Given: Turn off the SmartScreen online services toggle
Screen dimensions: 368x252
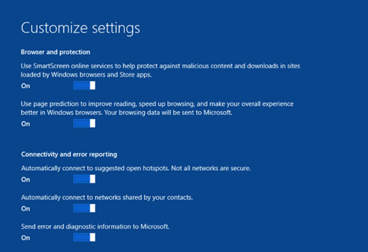Looking at the screenshot, I should click(x=84, y=85).
